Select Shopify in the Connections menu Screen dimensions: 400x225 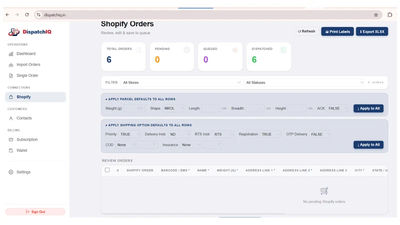tap(35, 97)
